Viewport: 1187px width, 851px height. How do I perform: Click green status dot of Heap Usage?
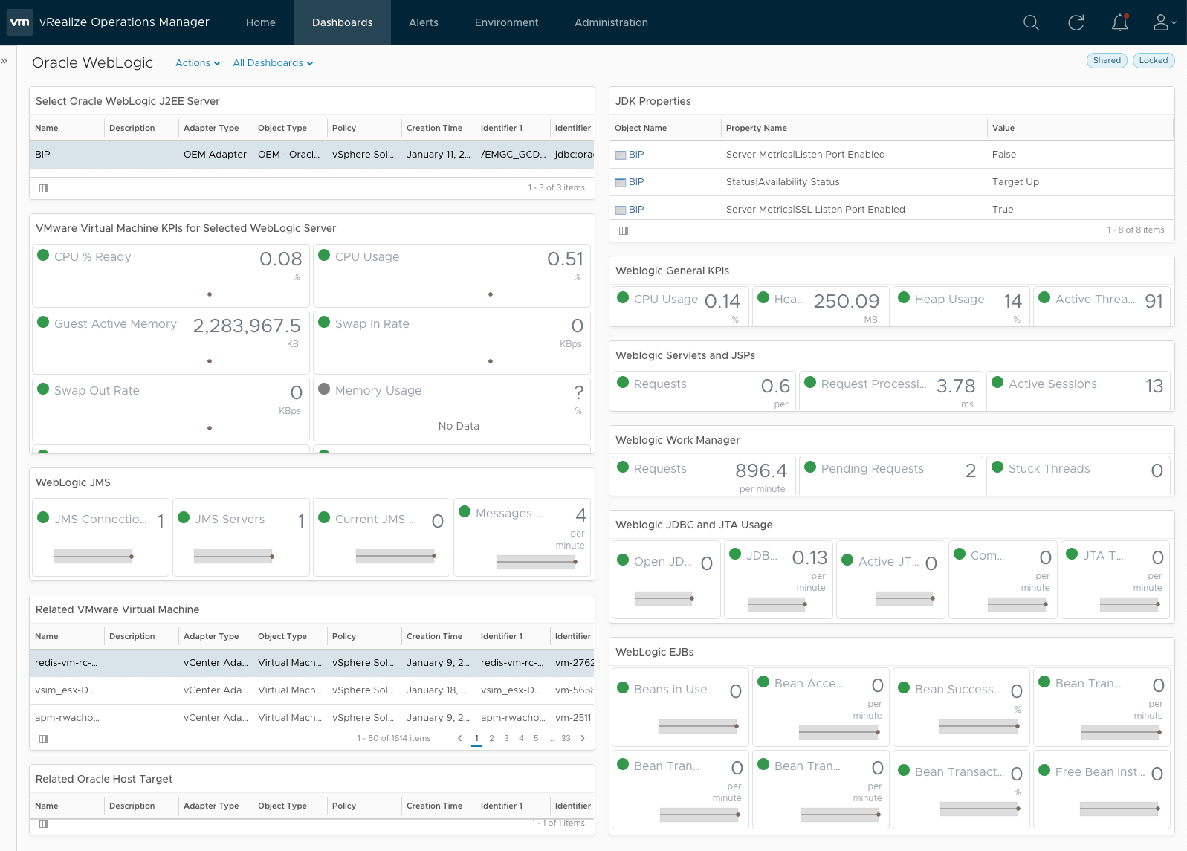pos(904,297)
